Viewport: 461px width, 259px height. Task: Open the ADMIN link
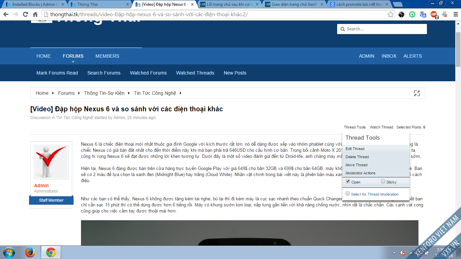(x=367, y=56)
